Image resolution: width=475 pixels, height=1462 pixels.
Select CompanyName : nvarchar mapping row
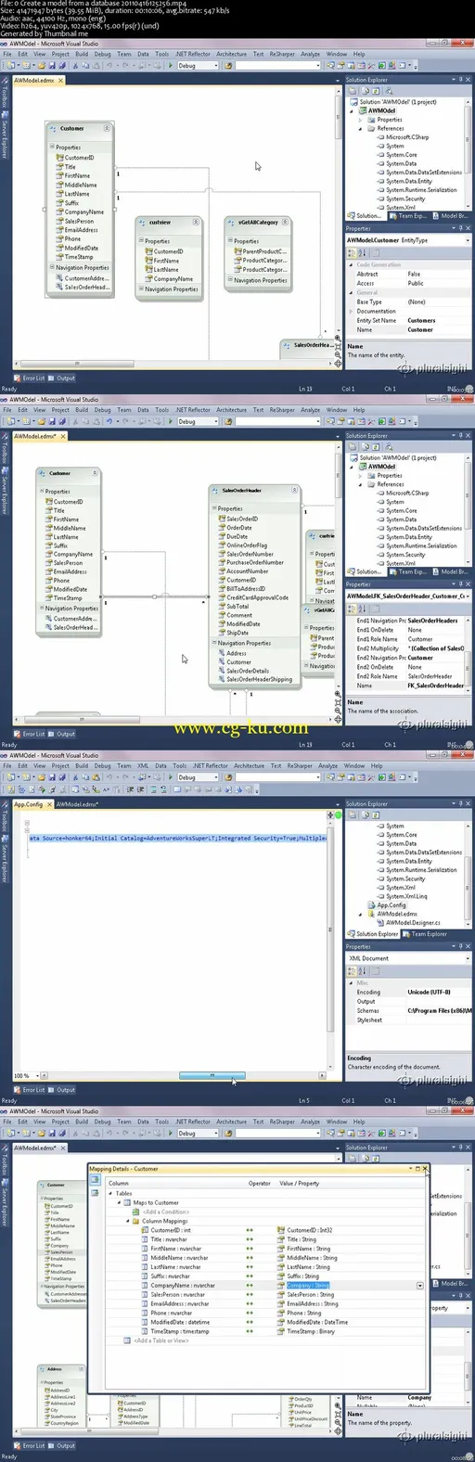pyautogui.click(x=183, y=1286)
